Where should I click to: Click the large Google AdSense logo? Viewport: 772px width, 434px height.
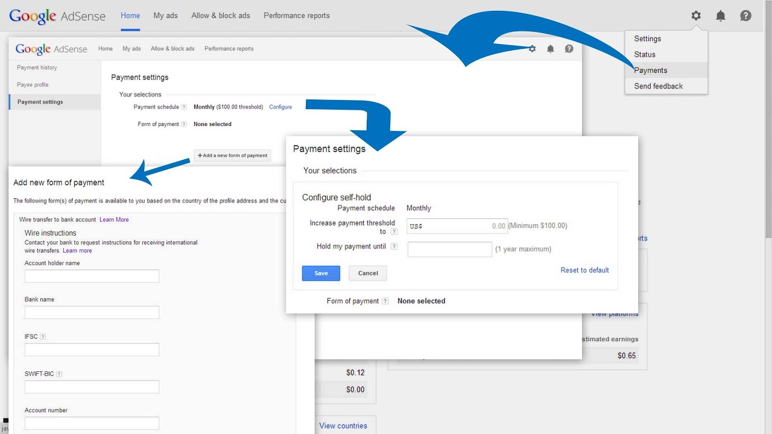[57, 16]
